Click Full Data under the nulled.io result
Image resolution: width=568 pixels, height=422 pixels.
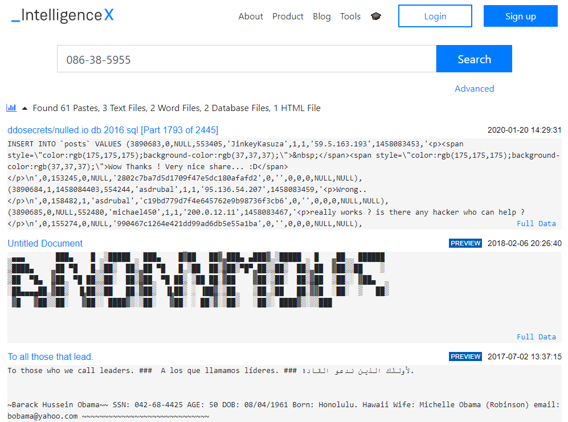(536, 224)
